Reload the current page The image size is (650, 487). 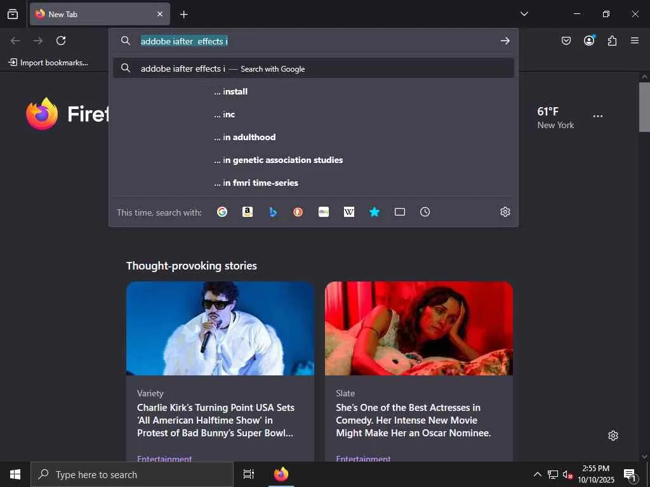click(61, 41)
